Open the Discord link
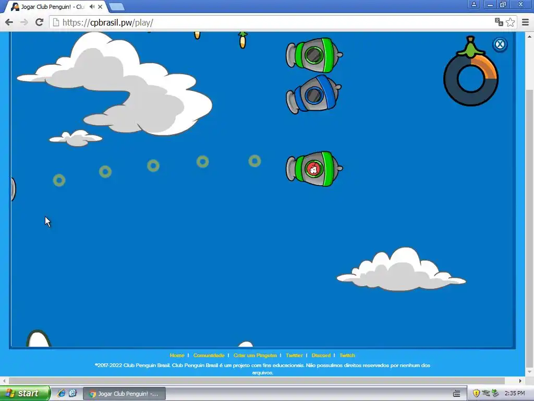Screen dimensions: 534x401 tap(321, 355)
